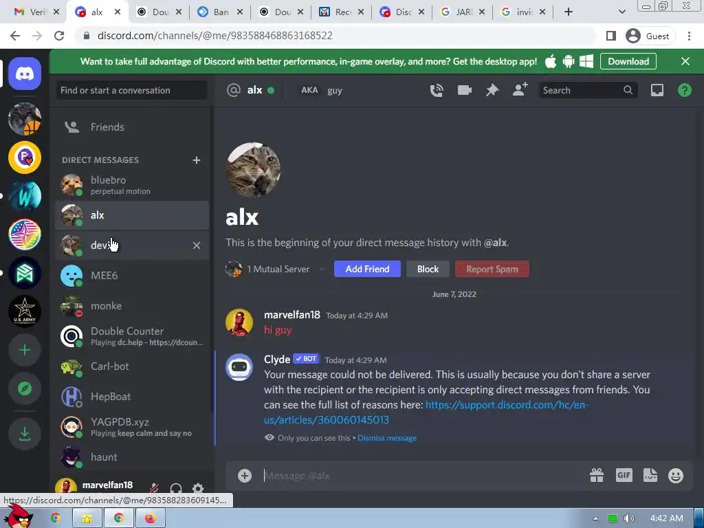The height and width of the screenshot is (528, 704).
Task: Open YAGPDB.xyz direct message
Action: pyautogui.click(x=132, y=426)
